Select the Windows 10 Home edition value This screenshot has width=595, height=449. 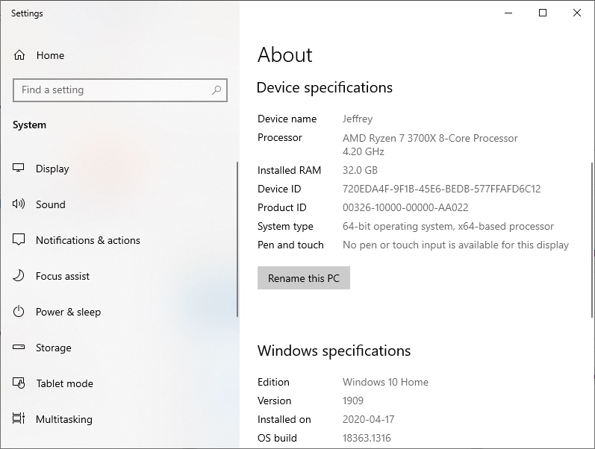click(385, 382)
